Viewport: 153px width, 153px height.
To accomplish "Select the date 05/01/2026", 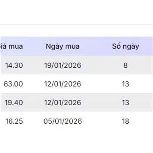I will tap(62, 121).
